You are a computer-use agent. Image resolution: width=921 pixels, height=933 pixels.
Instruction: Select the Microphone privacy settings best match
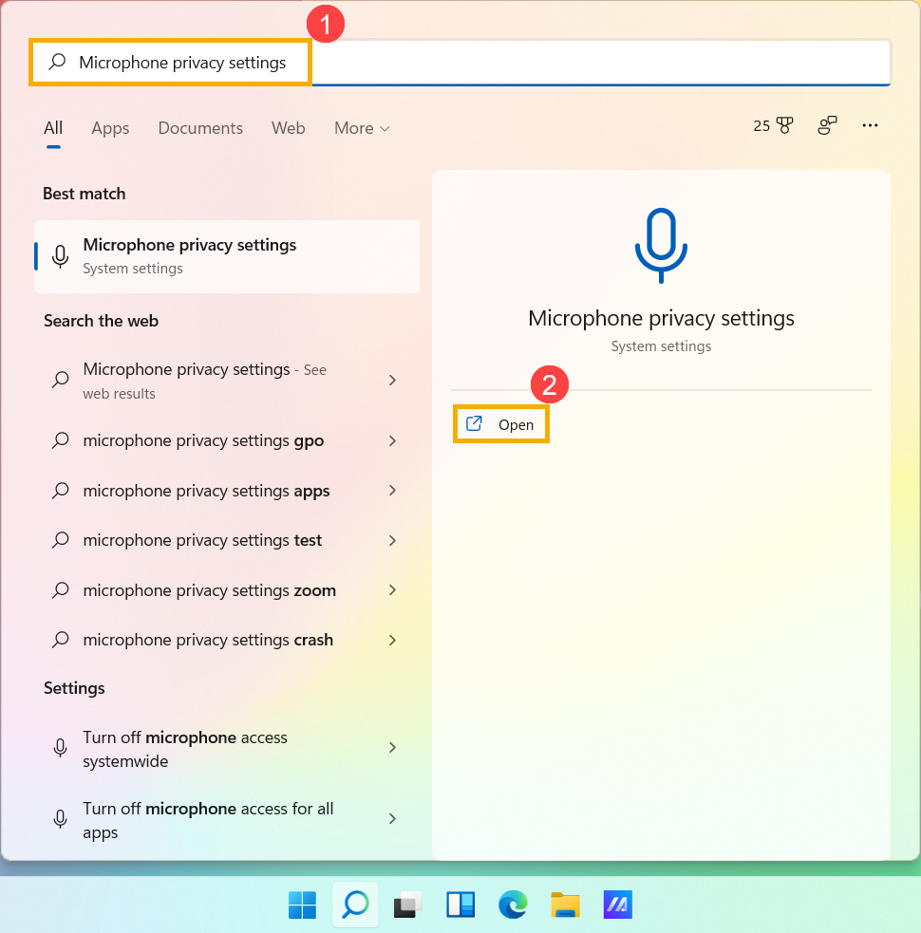227,256
